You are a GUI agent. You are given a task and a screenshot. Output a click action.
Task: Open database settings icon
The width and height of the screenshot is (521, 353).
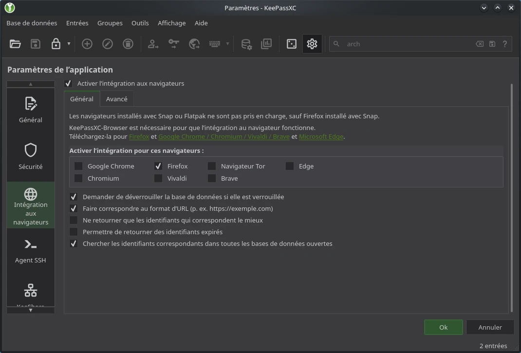[x=246, y=44]
